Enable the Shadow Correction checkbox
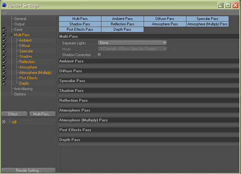Viewport: 241px width, 174px height. [x=99, y=55]
